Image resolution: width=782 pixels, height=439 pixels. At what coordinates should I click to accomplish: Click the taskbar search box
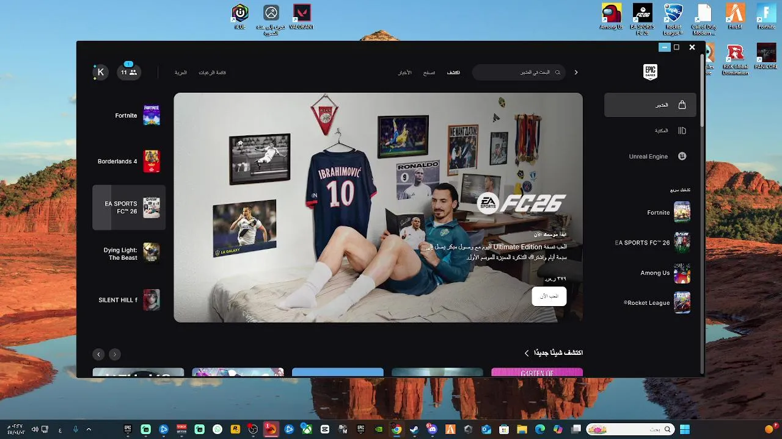click(630, 429)
